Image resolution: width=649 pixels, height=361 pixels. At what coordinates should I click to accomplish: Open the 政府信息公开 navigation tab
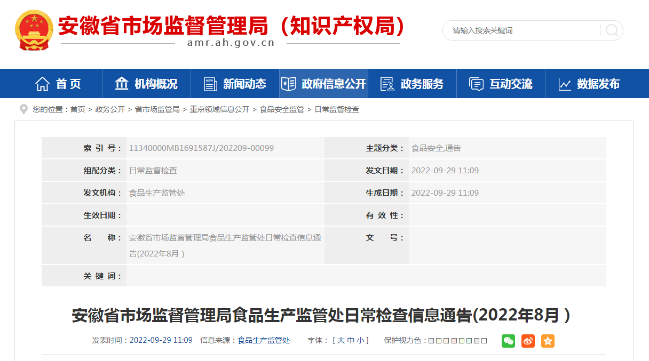pyautogui.click(x=323, y=84)
